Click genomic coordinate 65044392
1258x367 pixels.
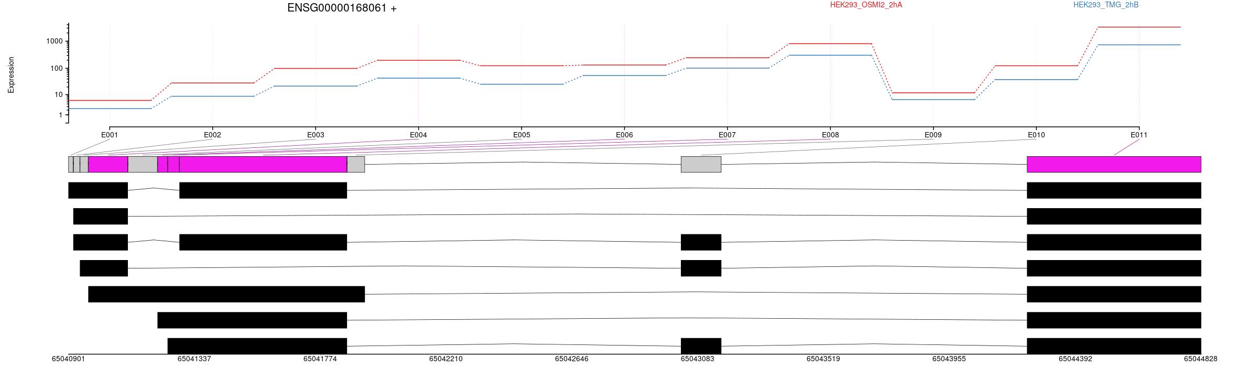coord(1076,359)
